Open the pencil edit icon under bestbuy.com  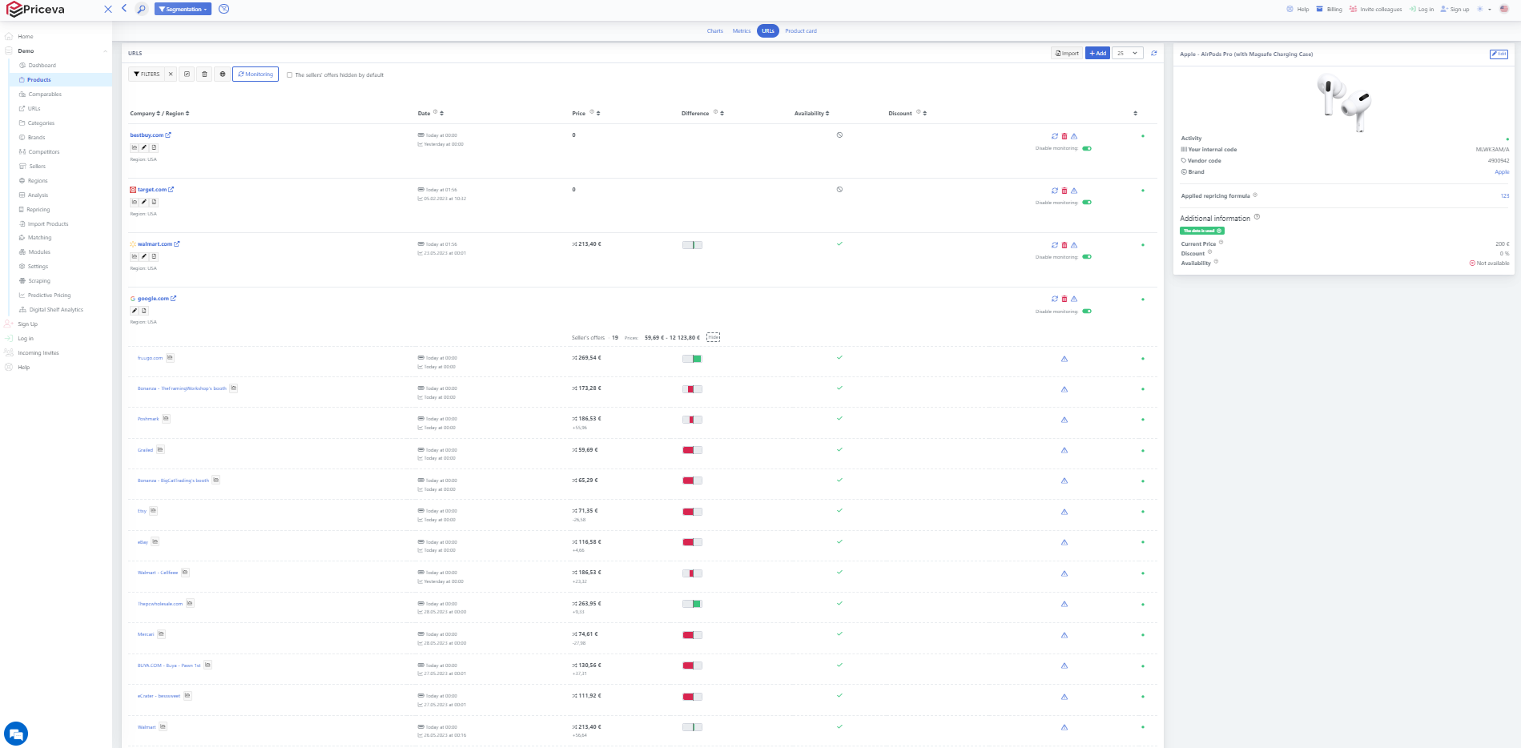(x=143, y=147)
